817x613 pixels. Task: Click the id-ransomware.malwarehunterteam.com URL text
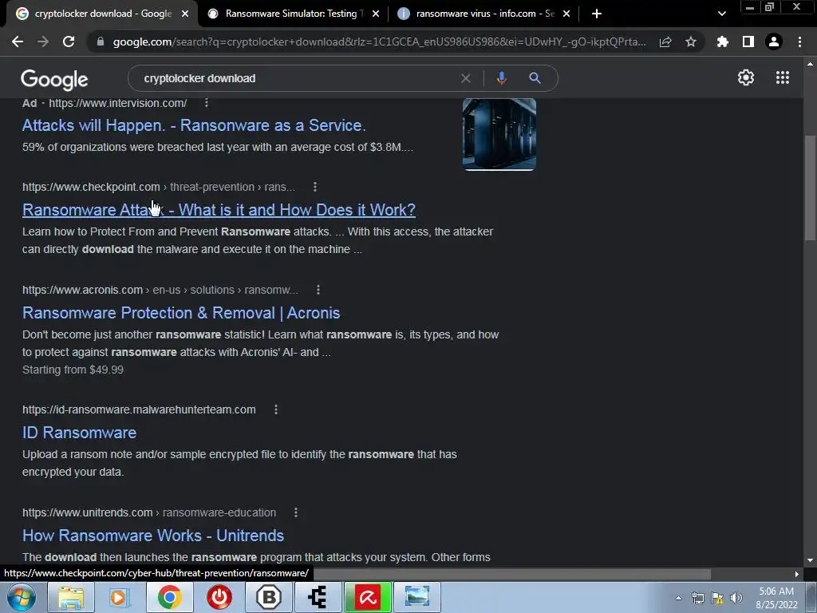pyautogui.click(x=139, y=409)
